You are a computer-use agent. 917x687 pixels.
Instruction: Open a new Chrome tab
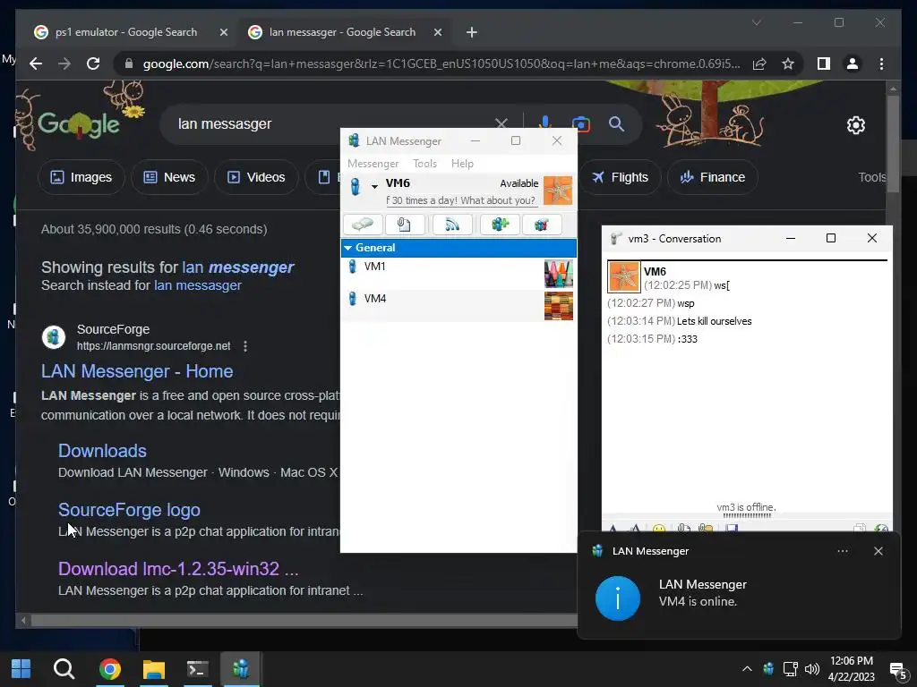(x=471, y=32)
